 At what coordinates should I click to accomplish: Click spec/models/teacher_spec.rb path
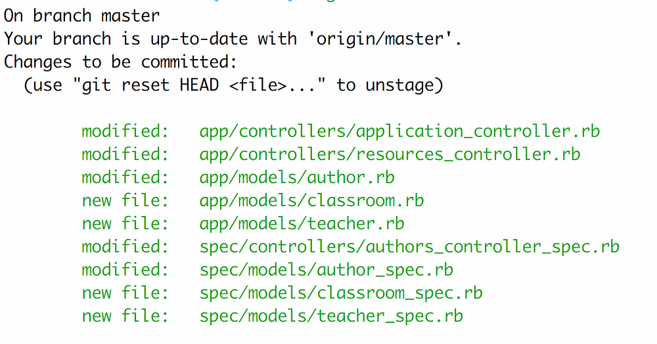[x=331, y=316]
